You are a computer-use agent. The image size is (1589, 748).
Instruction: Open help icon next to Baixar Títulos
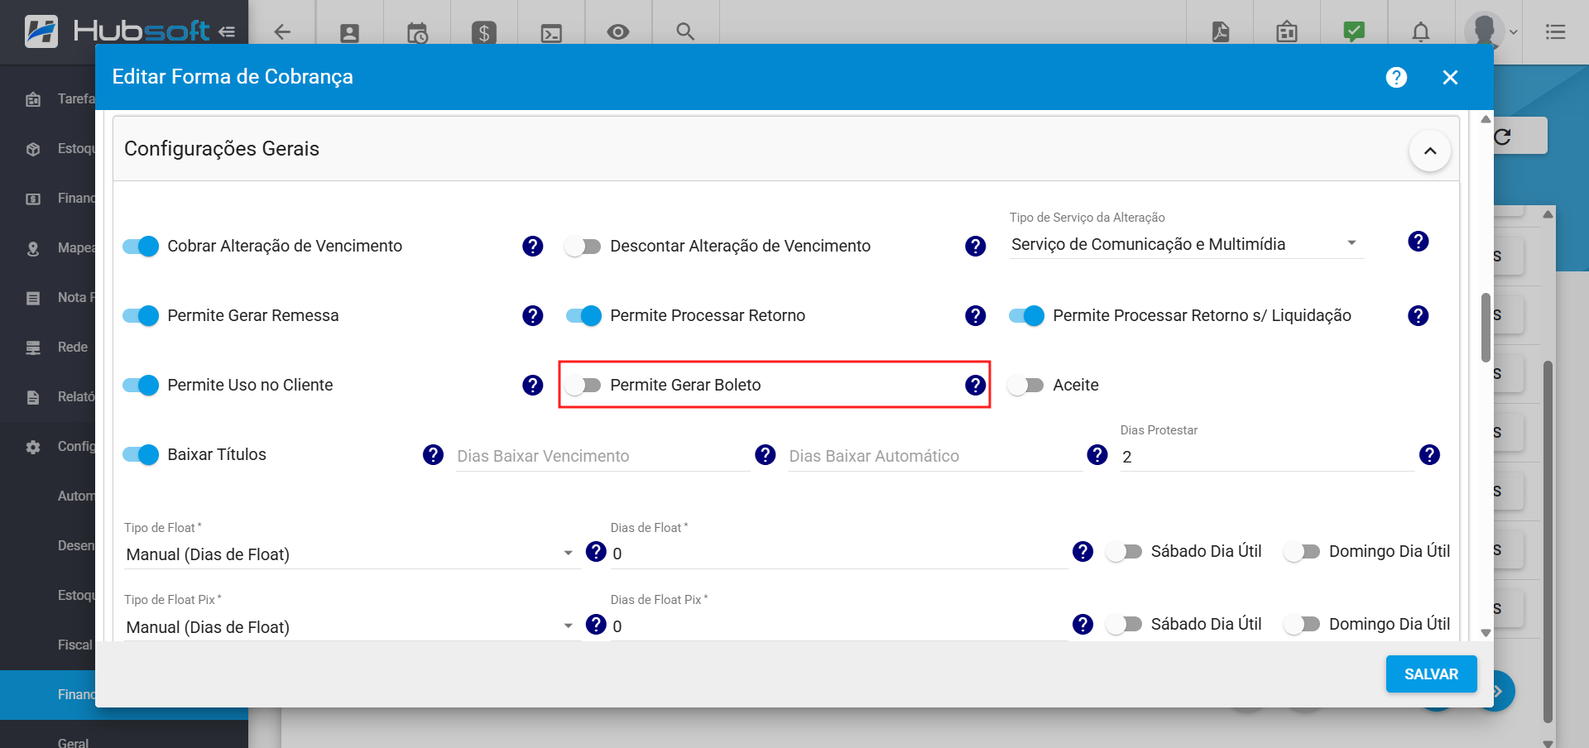433,454
